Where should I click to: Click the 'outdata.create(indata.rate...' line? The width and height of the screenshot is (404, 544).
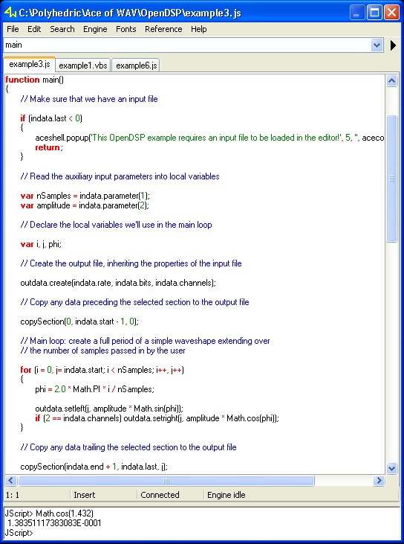118,283
